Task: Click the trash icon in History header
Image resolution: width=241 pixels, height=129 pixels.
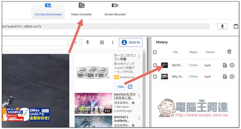Action: [229, 51]
